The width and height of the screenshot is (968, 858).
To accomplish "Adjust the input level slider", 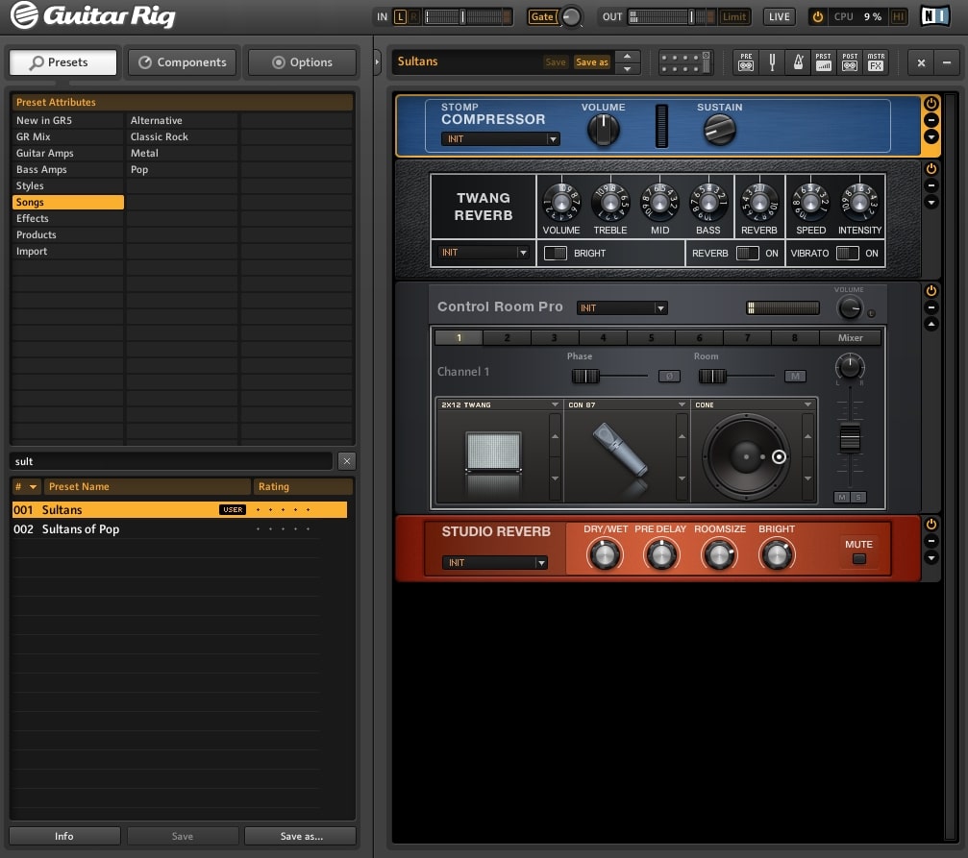I will (462, 16).
